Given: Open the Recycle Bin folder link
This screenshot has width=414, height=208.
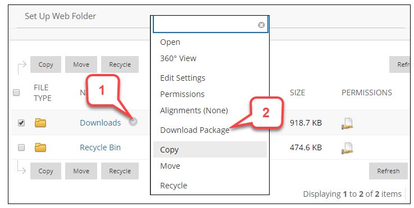Looking at the screenshot, I should (101, 147).
